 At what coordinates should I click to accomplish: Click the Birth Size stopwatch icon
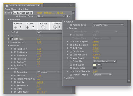pyautogui.click(x=71, y=48)
